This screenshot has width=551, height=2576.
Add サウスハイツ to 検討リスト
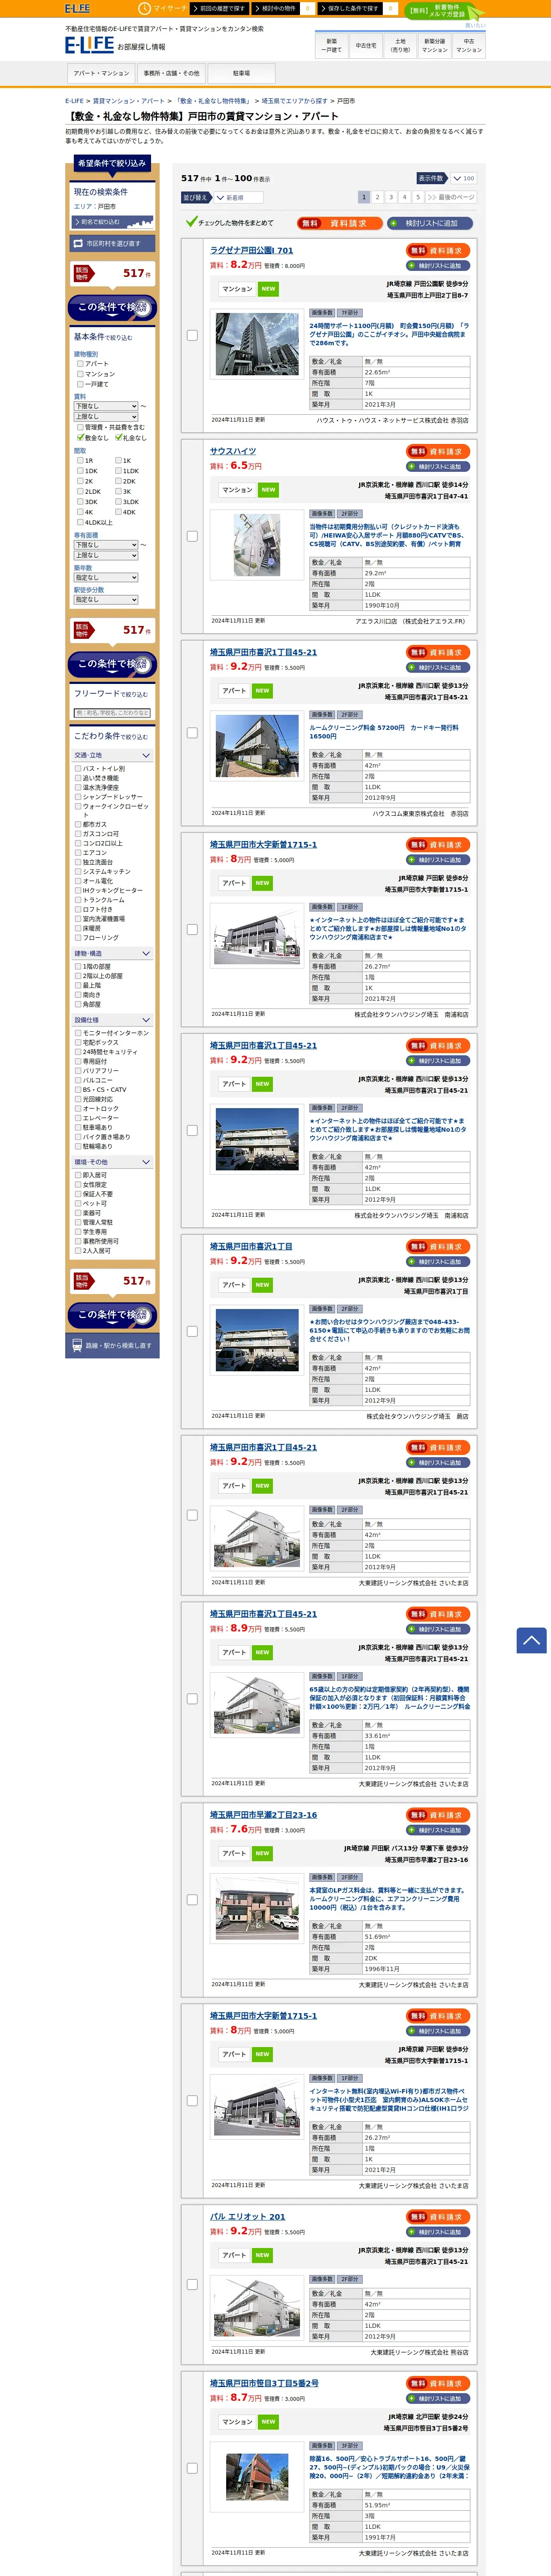[438, 467]
